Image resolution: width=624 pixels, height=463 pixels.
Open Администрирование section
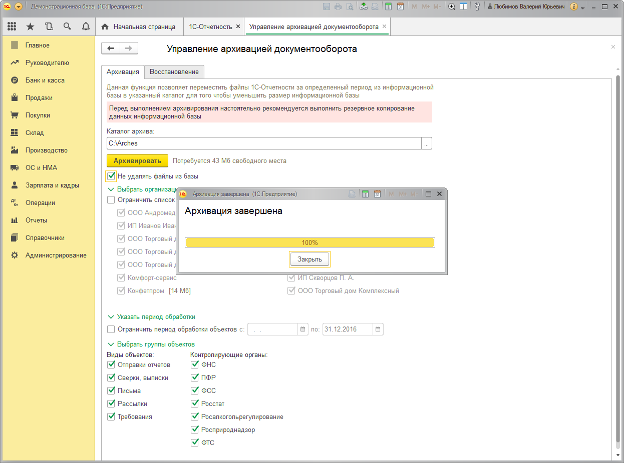56,255
